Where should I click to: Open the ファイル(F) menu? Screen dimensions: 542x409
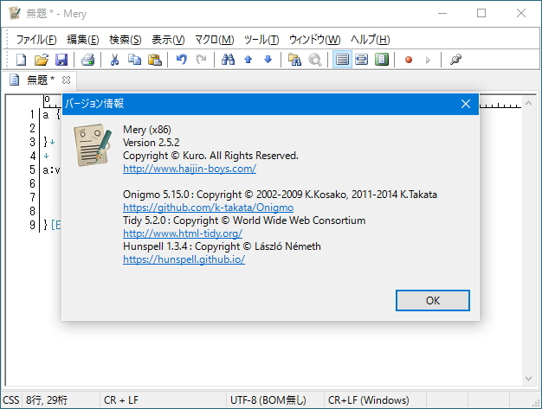coord(36,40)
